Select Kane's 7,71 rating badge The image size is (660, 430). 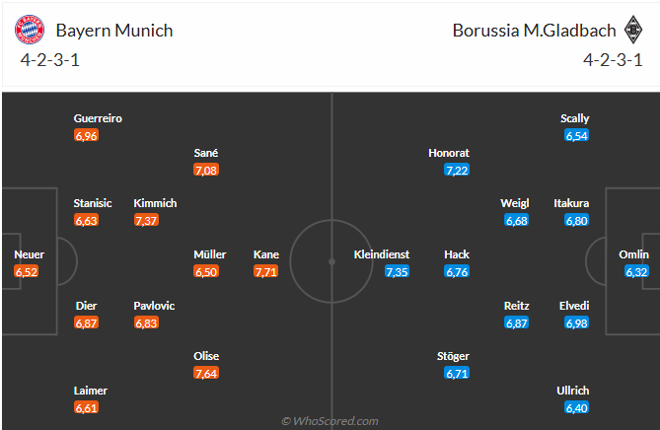(x=265, y=272)
